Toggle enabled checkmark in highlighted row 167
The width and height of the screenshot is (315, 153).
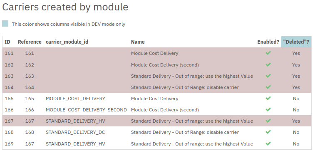coord(268,121)
